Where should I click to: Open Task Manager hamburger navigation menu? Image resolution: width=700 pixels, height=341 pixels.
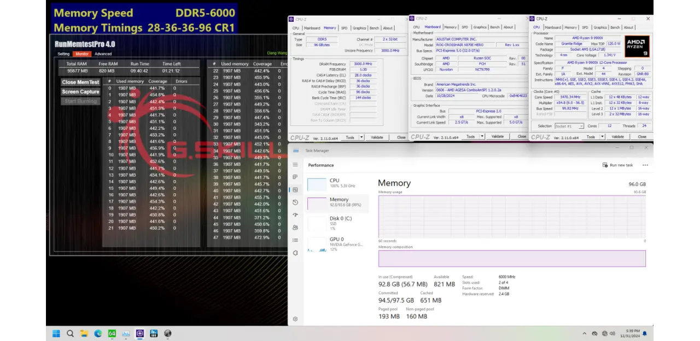coord(295,165)
